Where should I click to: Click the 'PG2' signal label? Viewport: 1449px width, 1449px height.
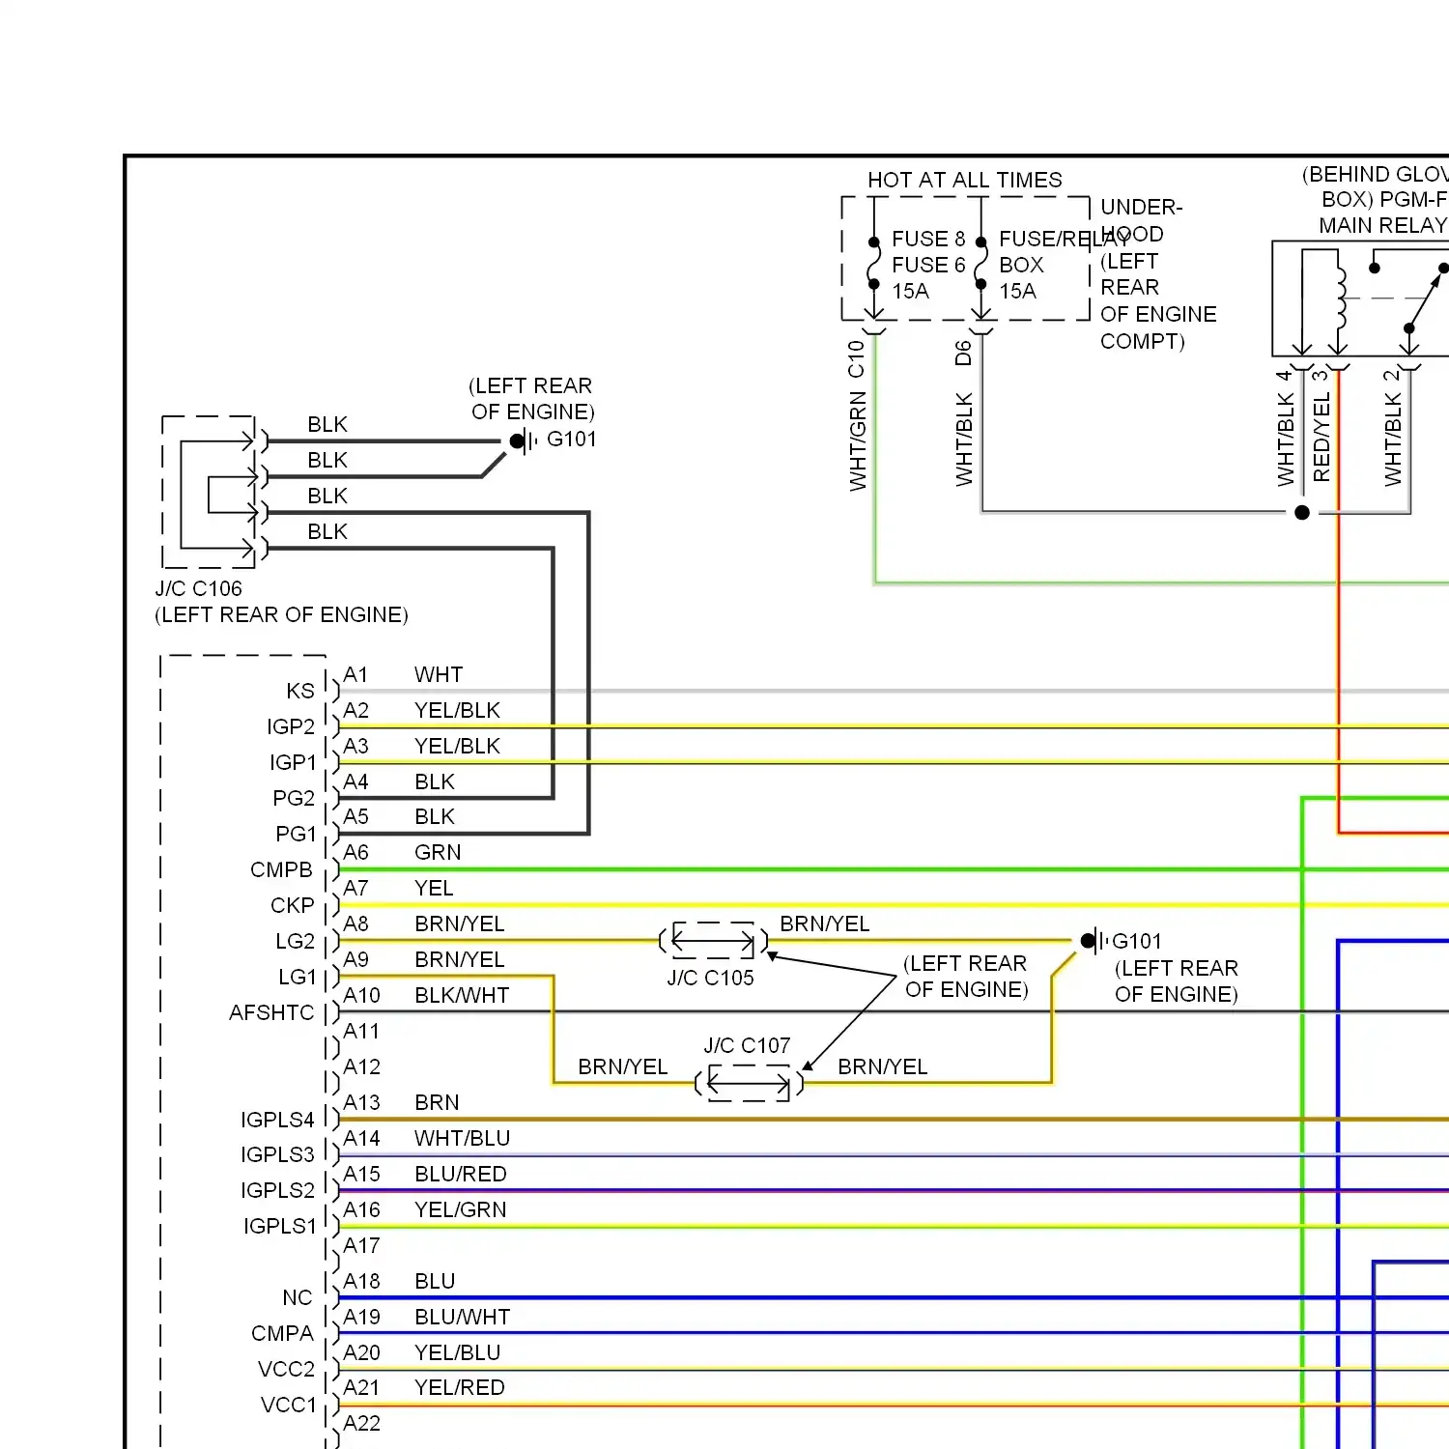294,799
